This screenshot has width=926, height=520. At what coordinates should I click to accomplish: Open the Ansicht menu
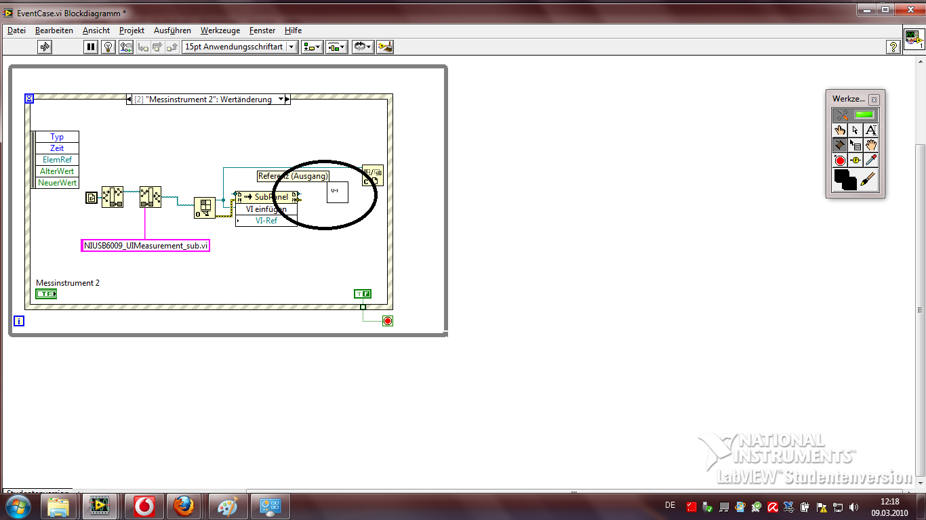(x=96, y=30)
